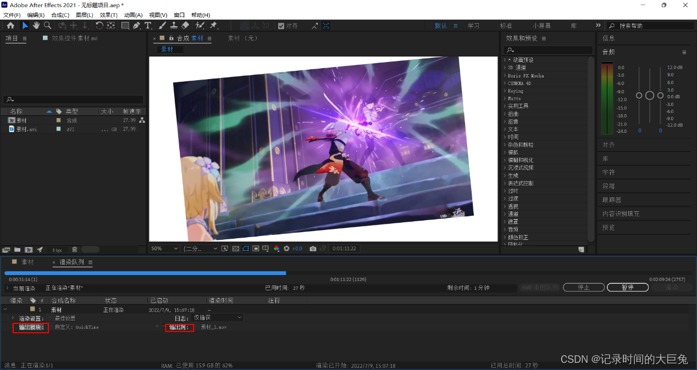Viewport: 697px width, 370px height.
Task: Toggle transparency grid in viewer
Action: tap(236, 249)
